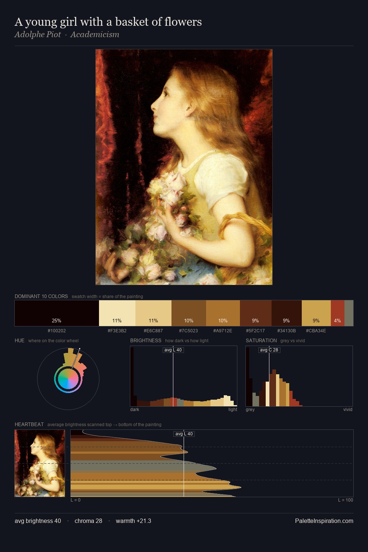Click the hue color wheel center
This screenshot has height=552, width=368.
click(x=68, y=379)
